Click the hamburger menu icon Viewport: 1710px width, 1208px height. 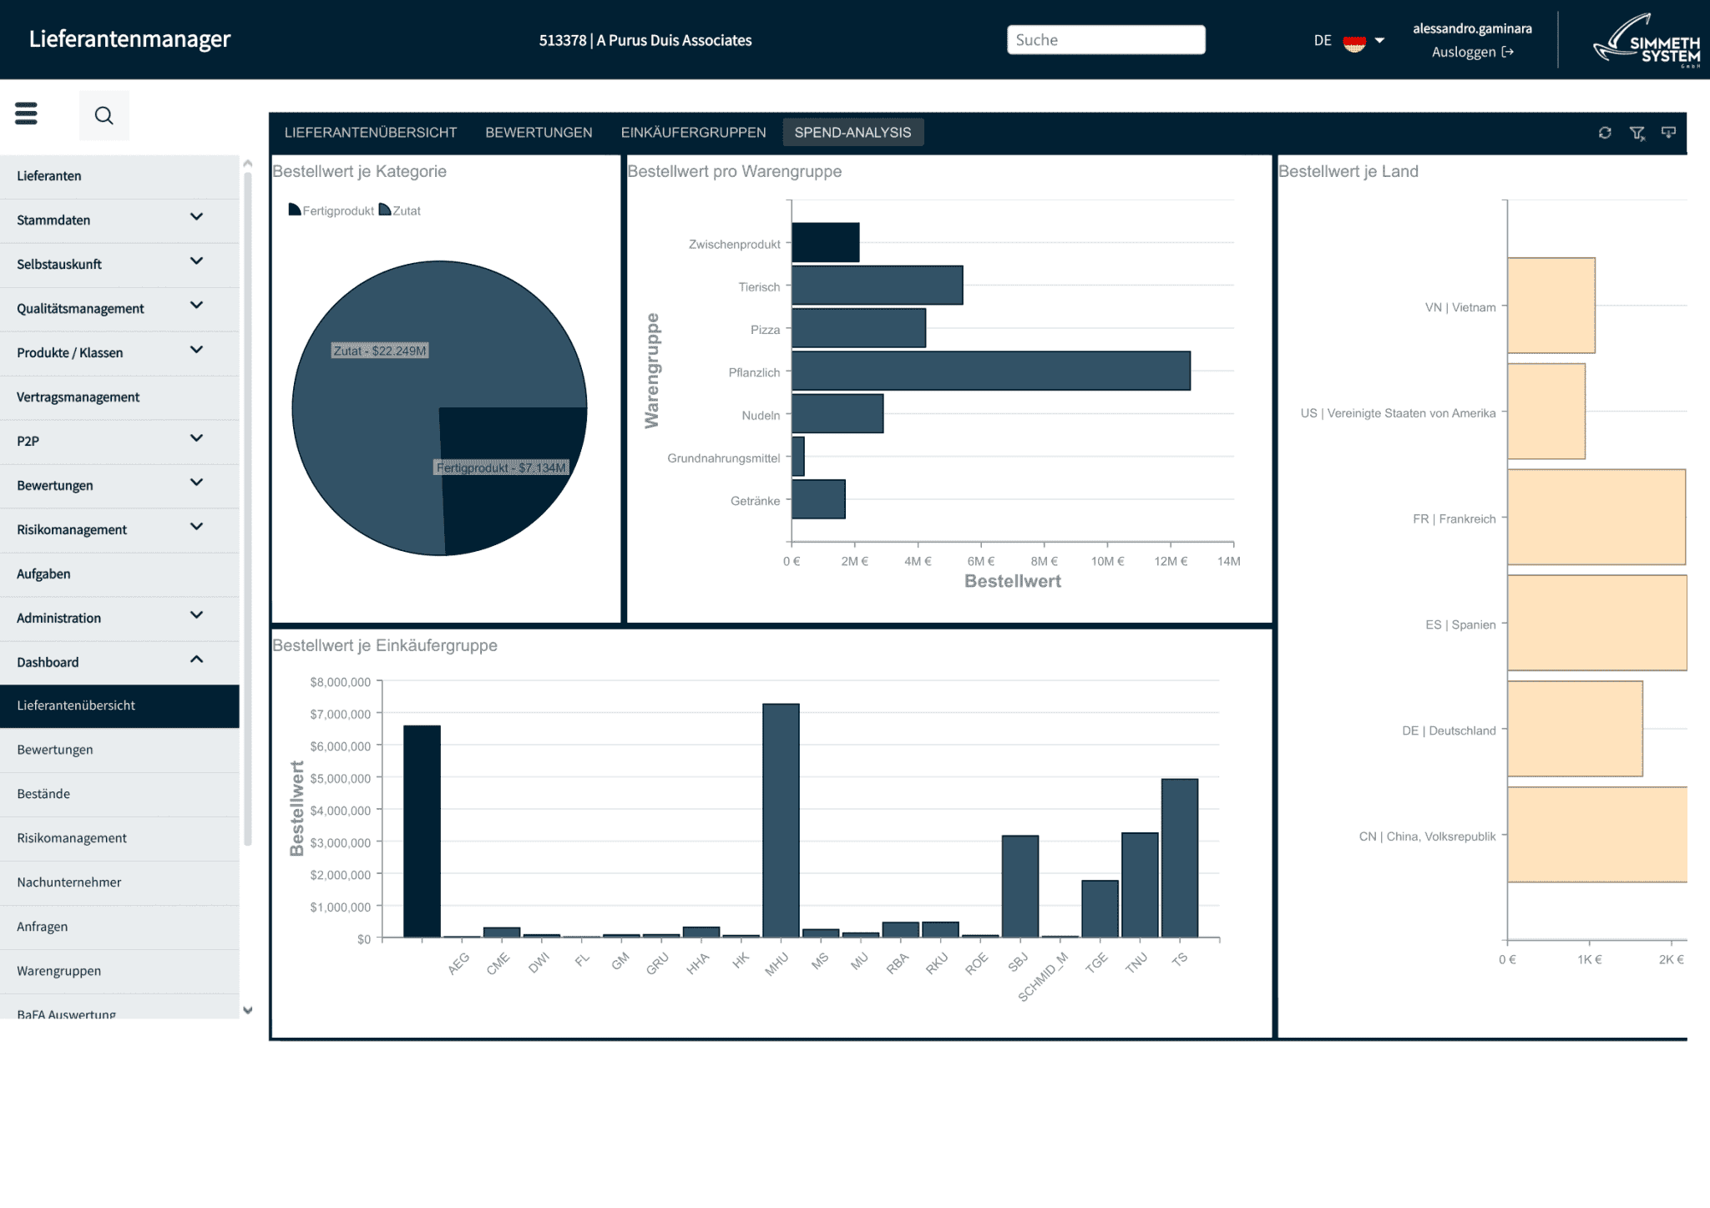point(27,114)
